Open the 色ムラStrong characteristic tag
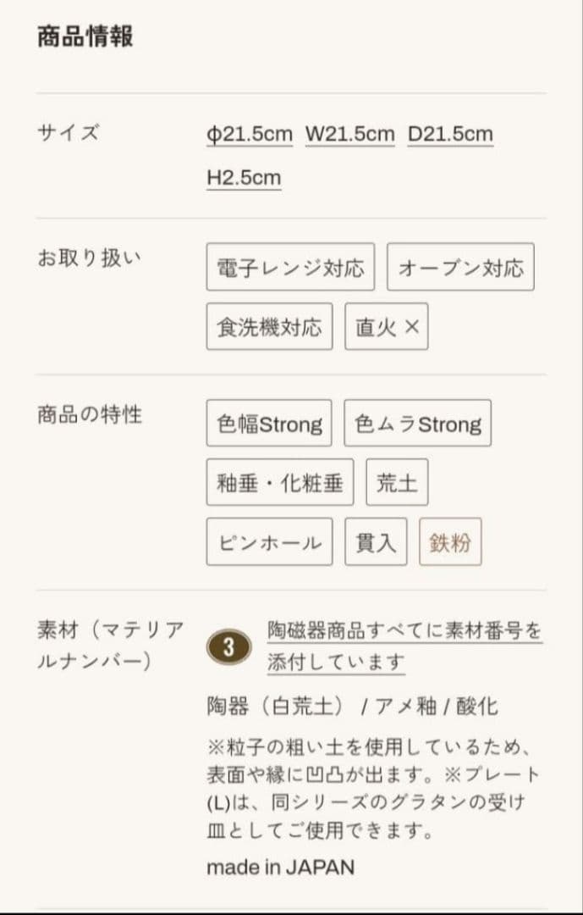 pos(417,424)
